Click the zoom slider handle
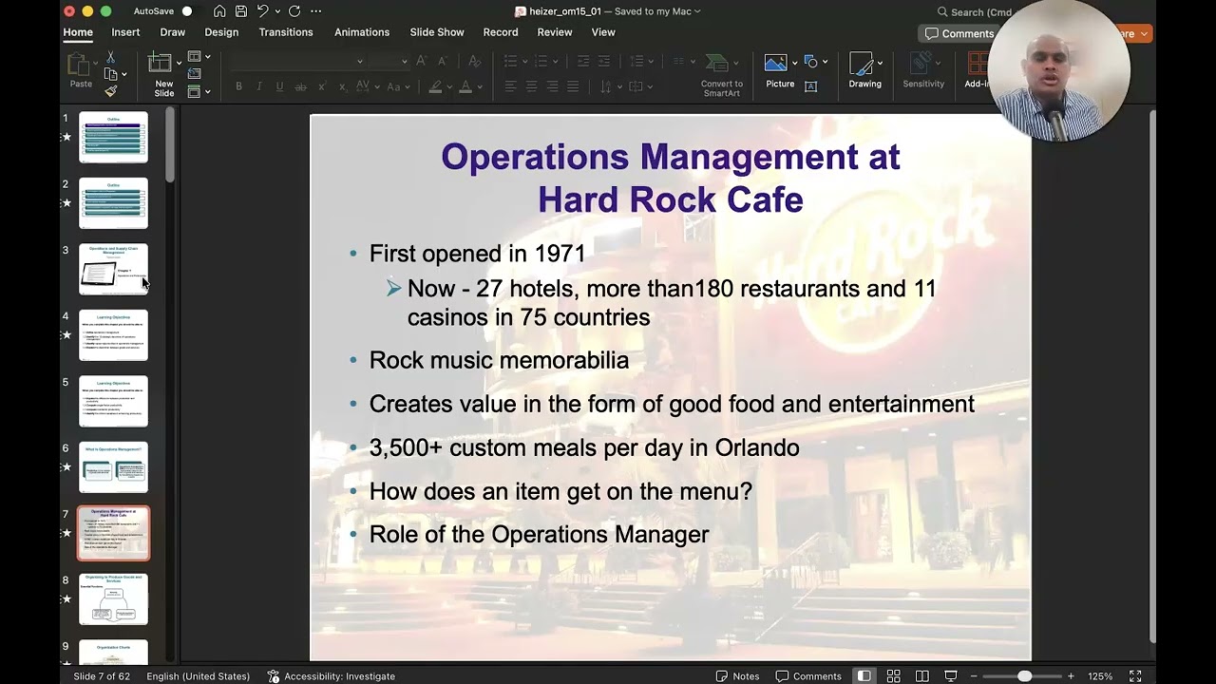Screen dimensions: 1216x684 1024,676
